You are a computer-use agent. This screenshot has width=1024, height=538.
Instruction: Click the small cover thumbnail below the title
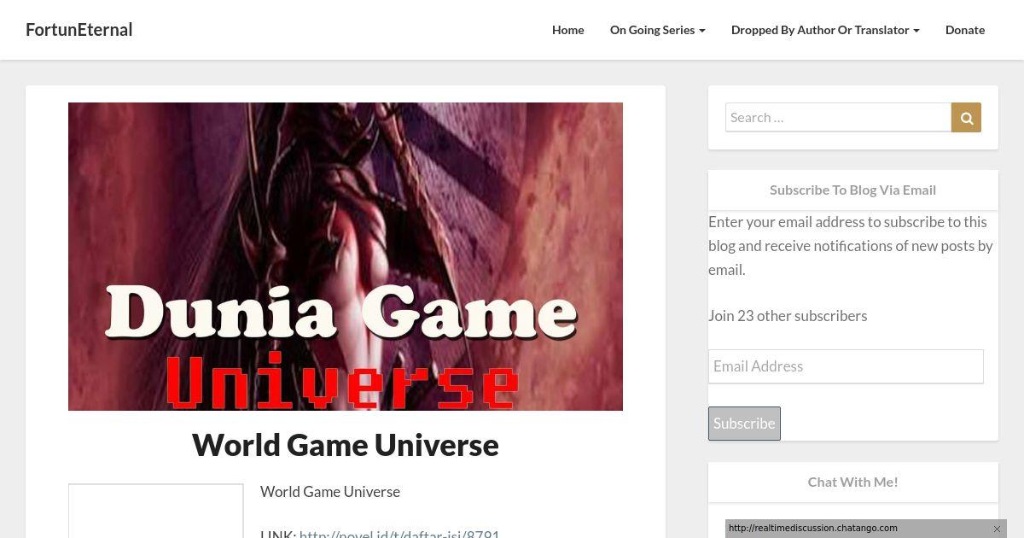[156, 511]
